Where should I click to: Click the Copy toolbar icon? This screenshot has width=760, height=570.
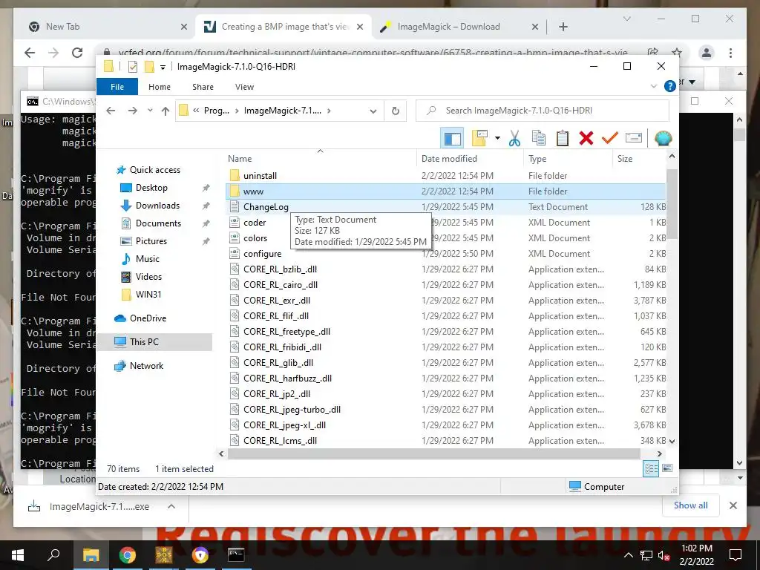[539, 139]
